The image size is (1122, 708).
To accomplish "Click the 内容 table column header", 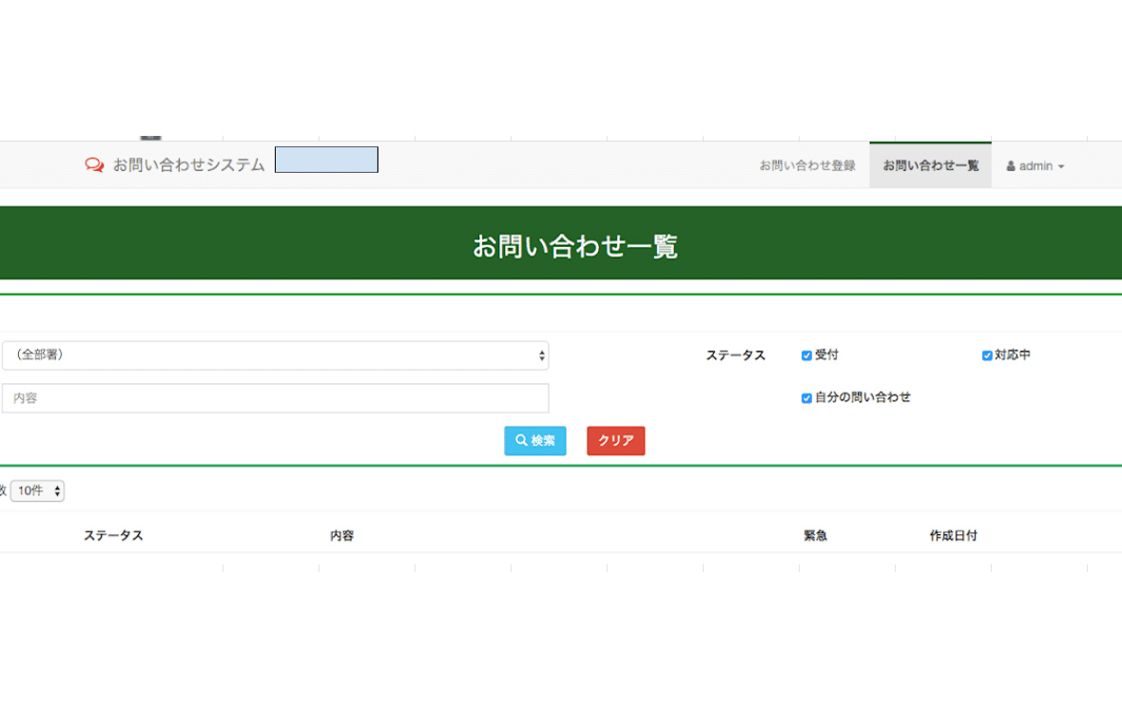I will click(342, 536).
